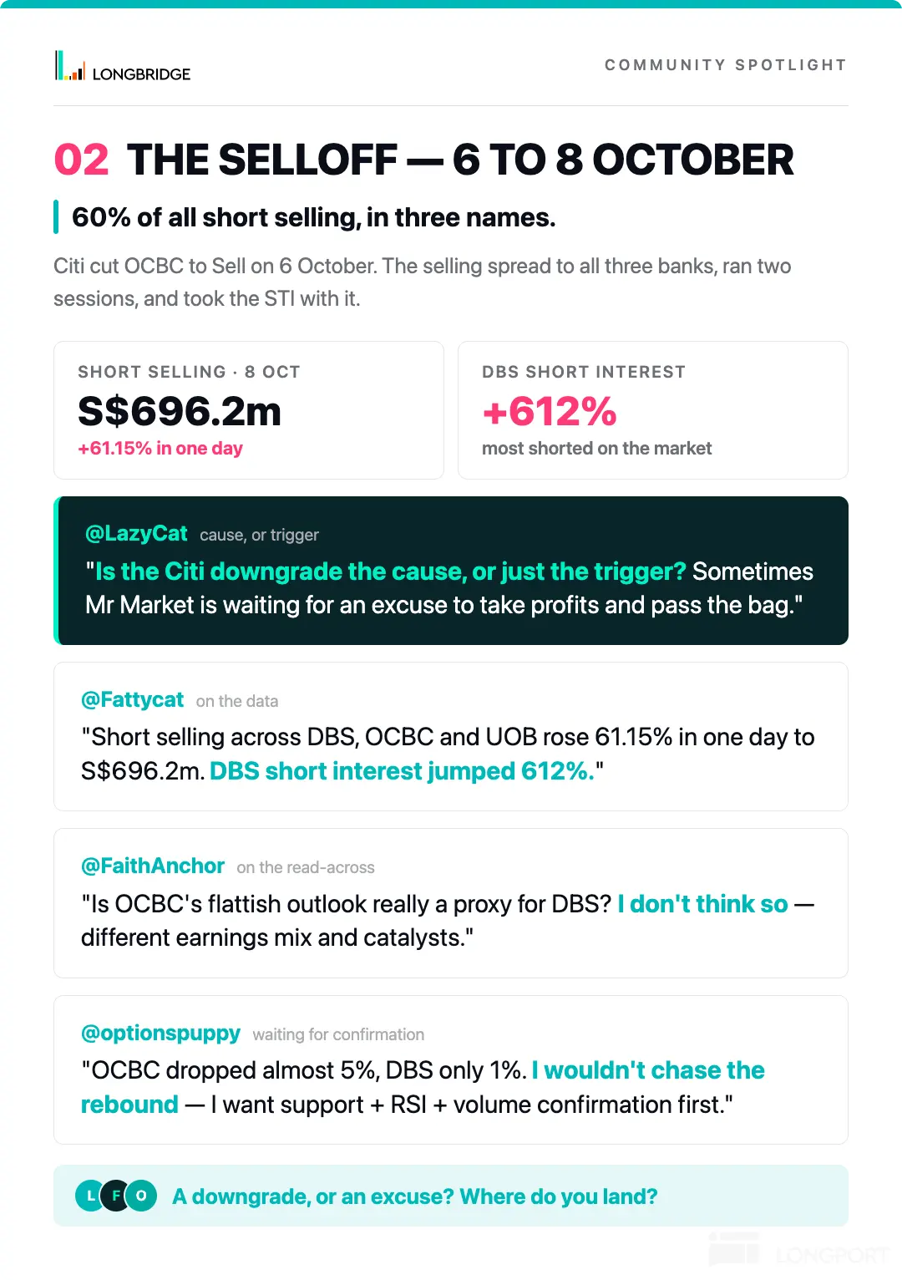
Task: Click the F avatar circle
Action: [116, 1196]
